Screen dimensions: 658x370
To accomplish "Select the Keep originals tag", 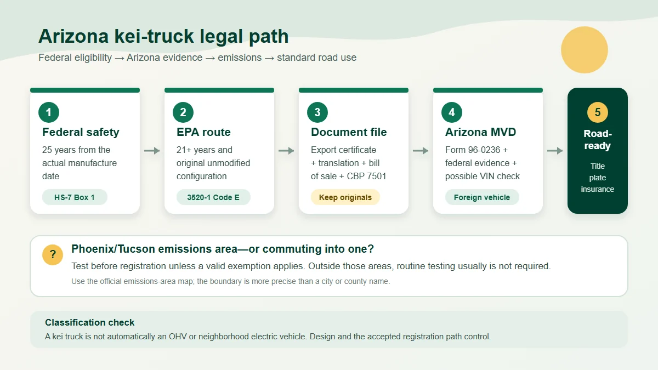I will [x=345, y=197].
